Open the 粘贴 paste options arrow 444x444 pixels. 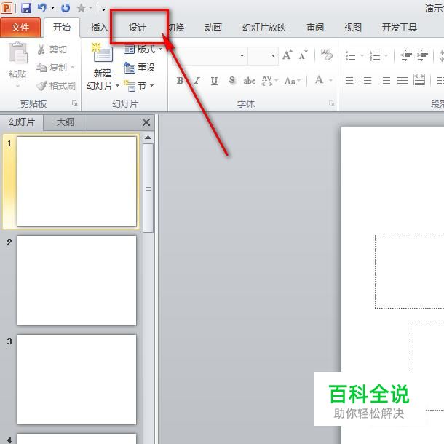17,87
